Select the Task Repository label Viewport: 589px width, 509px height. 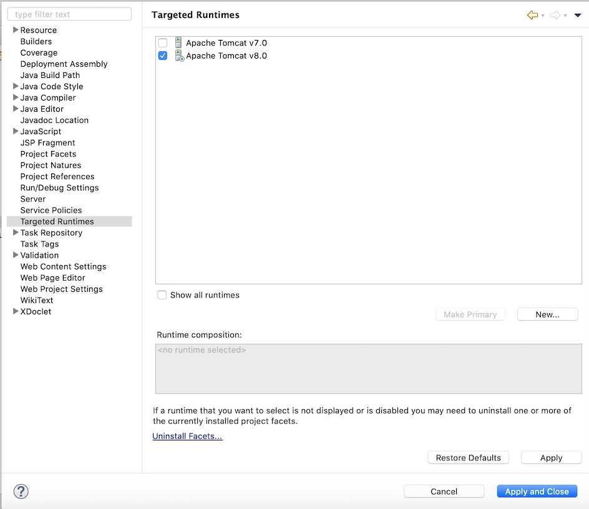click(51, 233)
